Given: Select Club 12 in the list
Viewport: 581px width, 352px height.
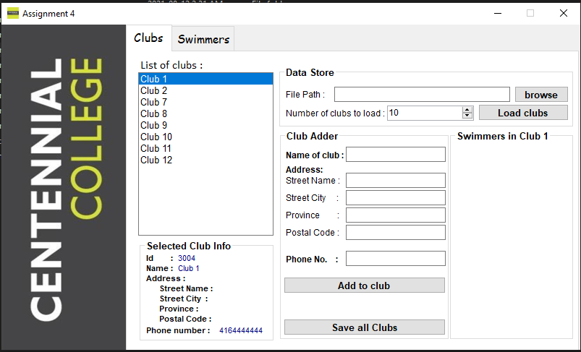Looking at the screenshot, I should pyautogui.click(x=205, y=160).
